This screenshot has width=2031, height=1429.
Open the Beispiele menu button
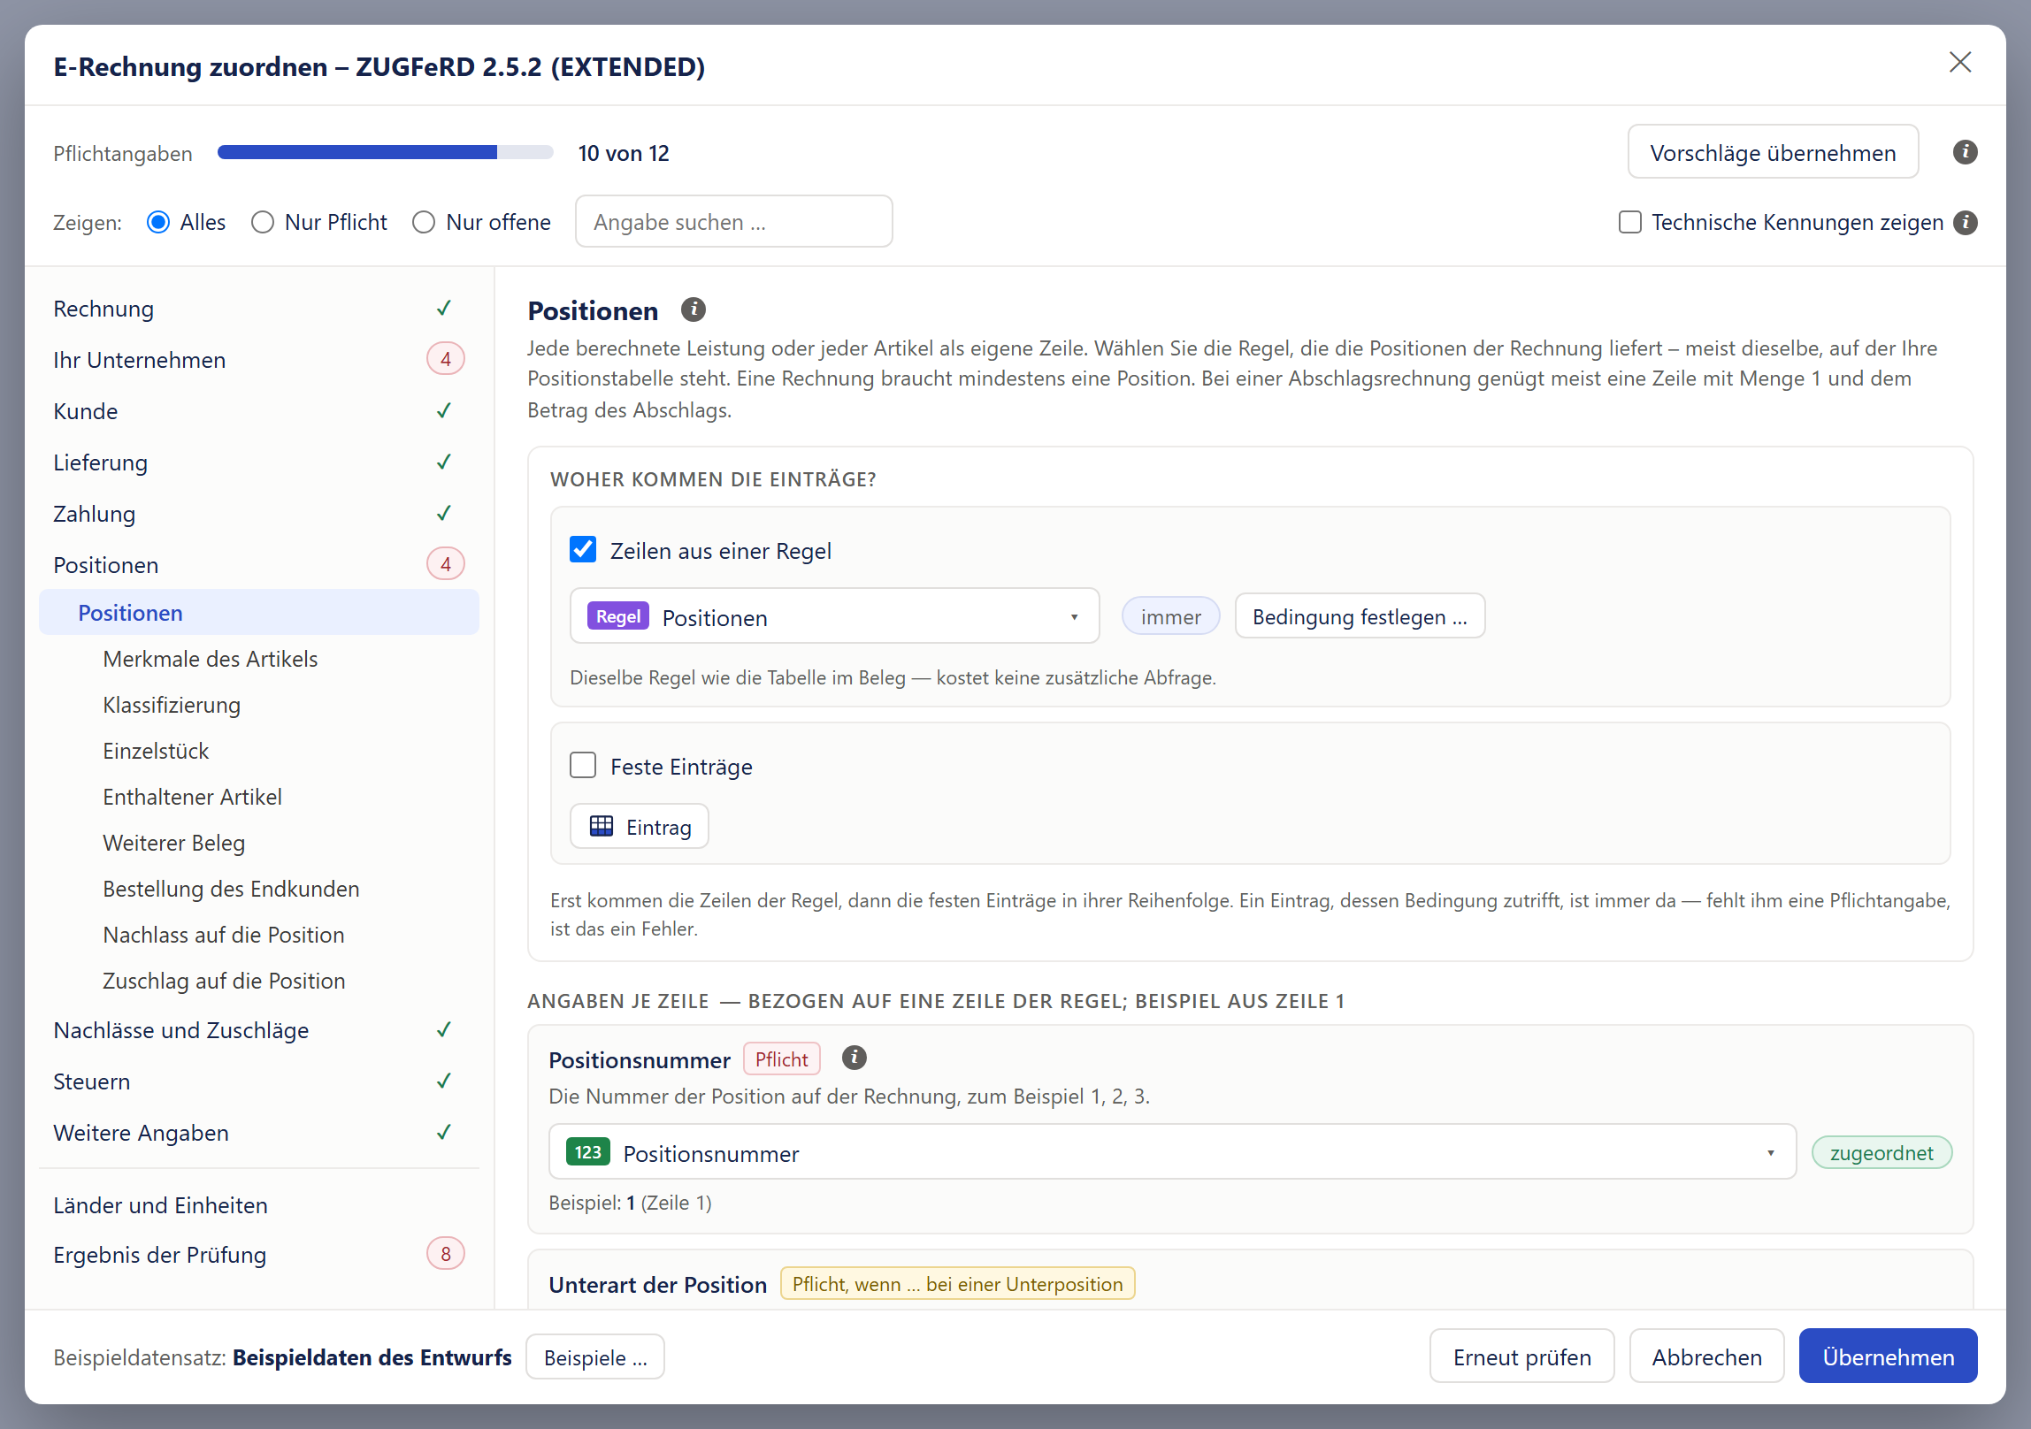point(594,1357)
